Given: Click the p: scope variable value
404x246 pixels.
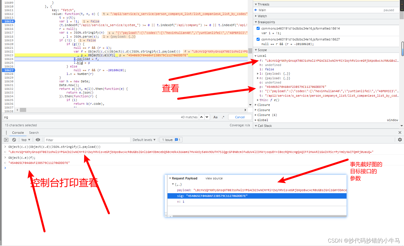Looking at the screenshot, I should click(x=295, y=87).
